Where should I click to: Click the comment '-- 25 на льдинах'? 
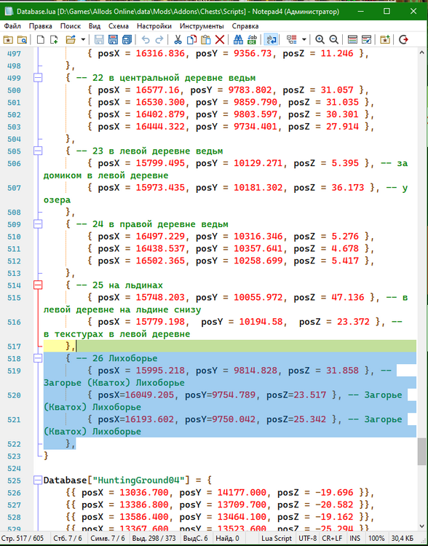click(119, 285)
